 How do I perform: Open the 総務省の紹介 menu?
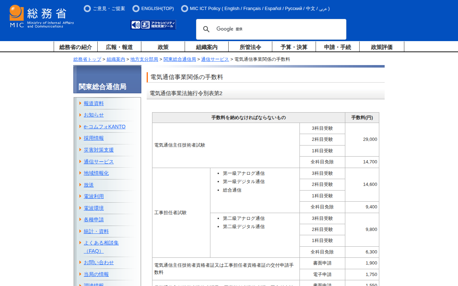pos(75,47)
